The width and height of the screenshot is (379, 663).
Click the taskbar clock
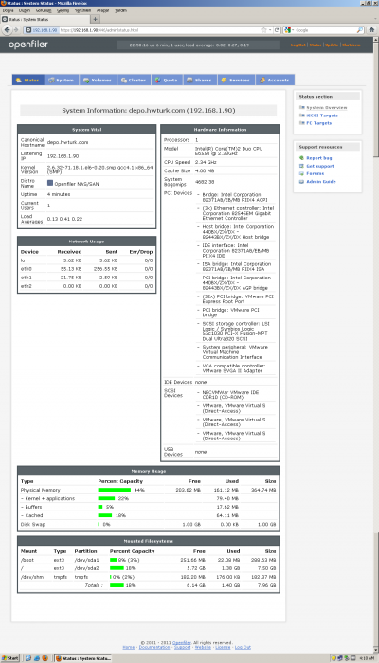coord(367,659)
